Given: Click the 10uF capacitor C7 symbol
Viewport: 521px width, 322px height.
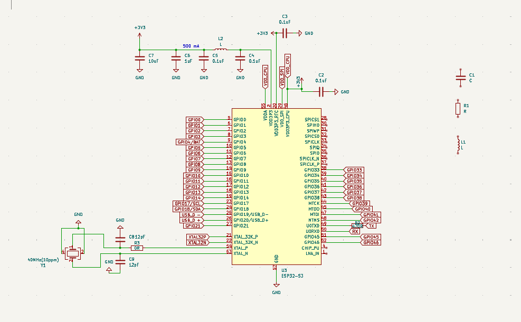Looking at the screenshot, I should pyautogui.click(x=139, y=59).
